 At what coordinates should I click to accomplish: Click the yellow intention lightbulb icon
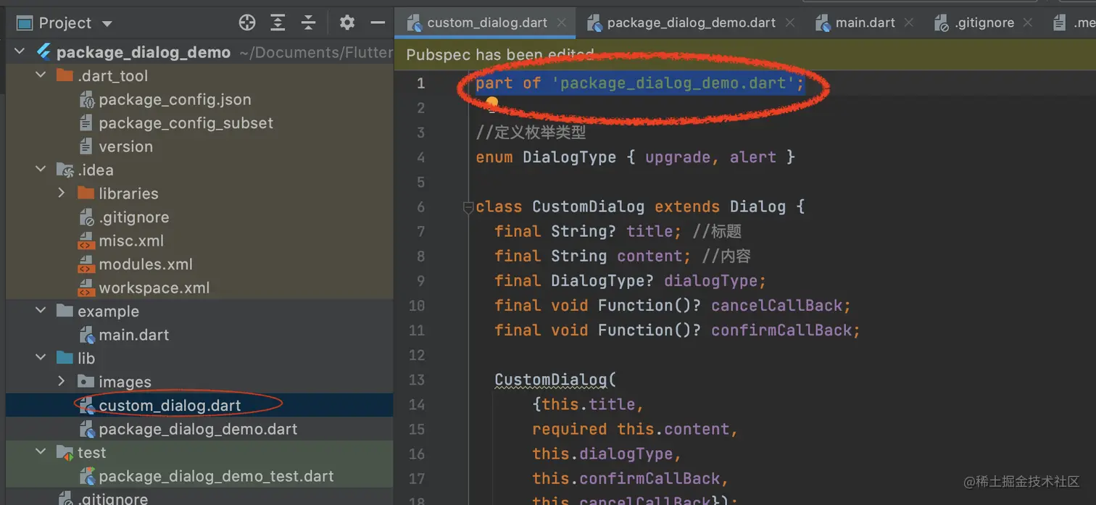492,104
